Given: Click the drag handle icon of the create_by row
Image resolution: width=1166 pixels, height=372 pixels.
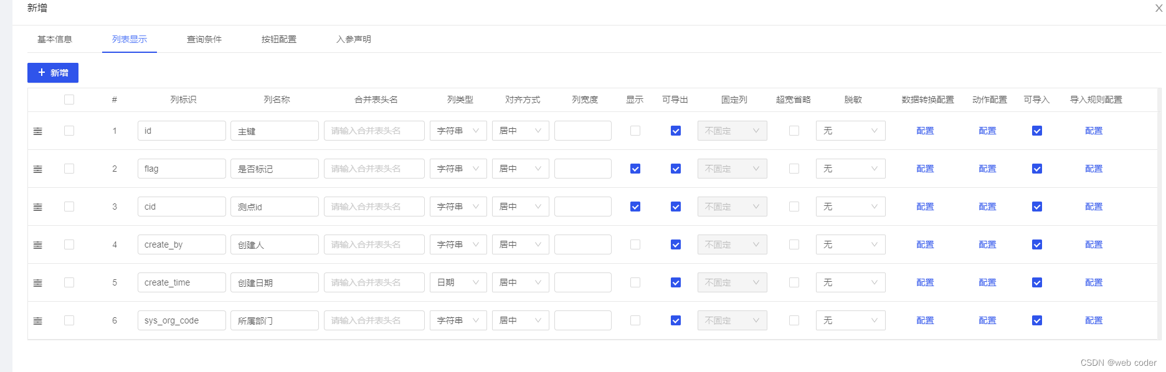Looking at the screenshot, I should click(38, 245).
